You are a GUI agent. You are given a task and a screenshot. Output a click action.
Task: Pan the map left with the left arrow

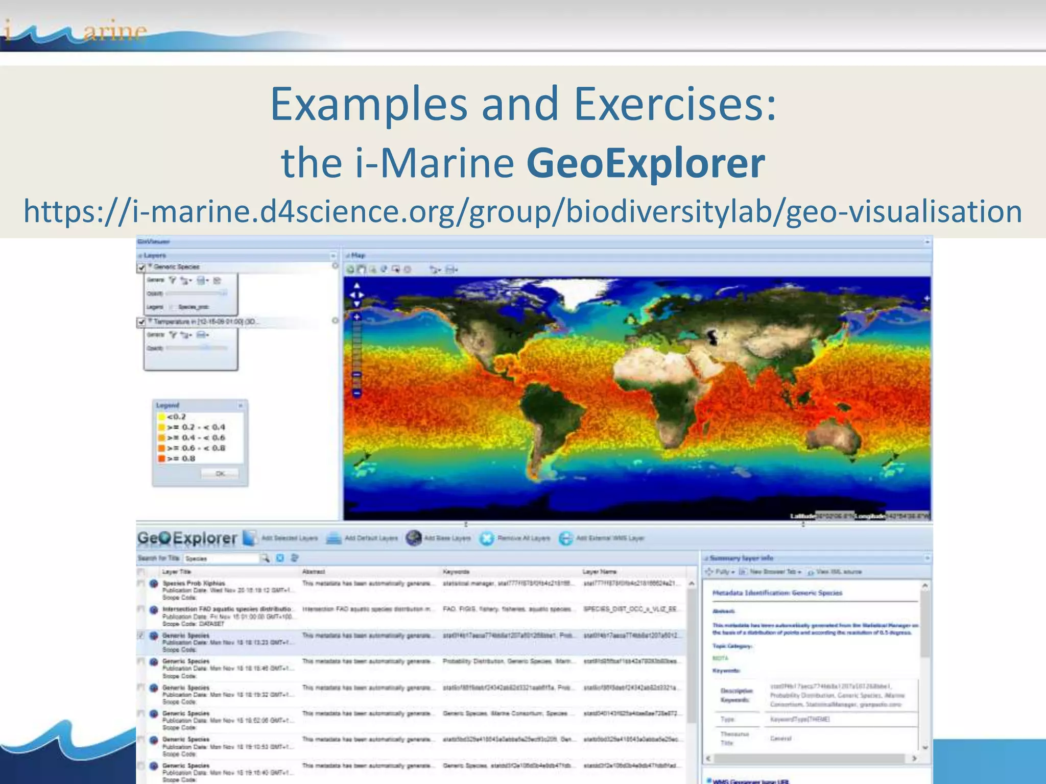(352, 295)
